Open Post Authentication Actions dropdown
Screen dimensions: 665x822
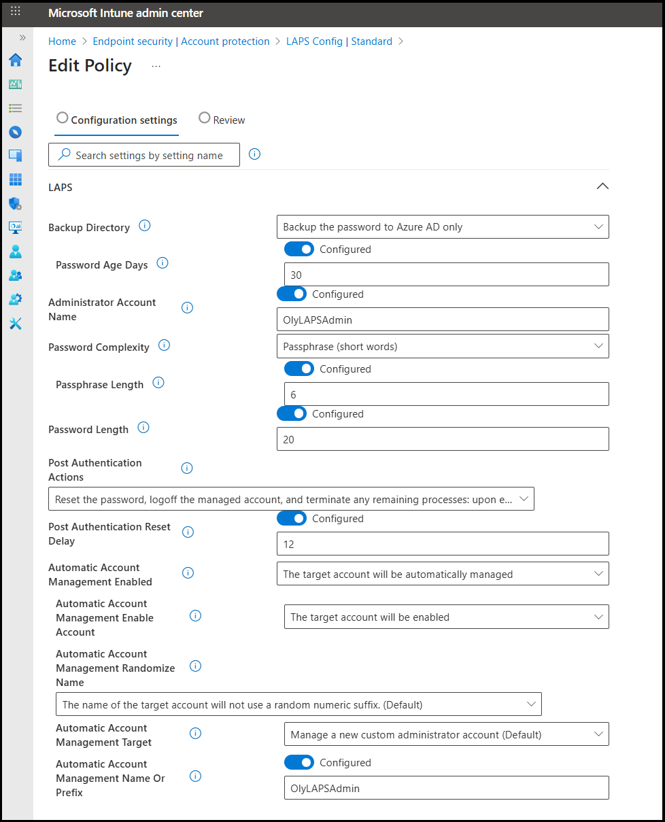point(291,499)
